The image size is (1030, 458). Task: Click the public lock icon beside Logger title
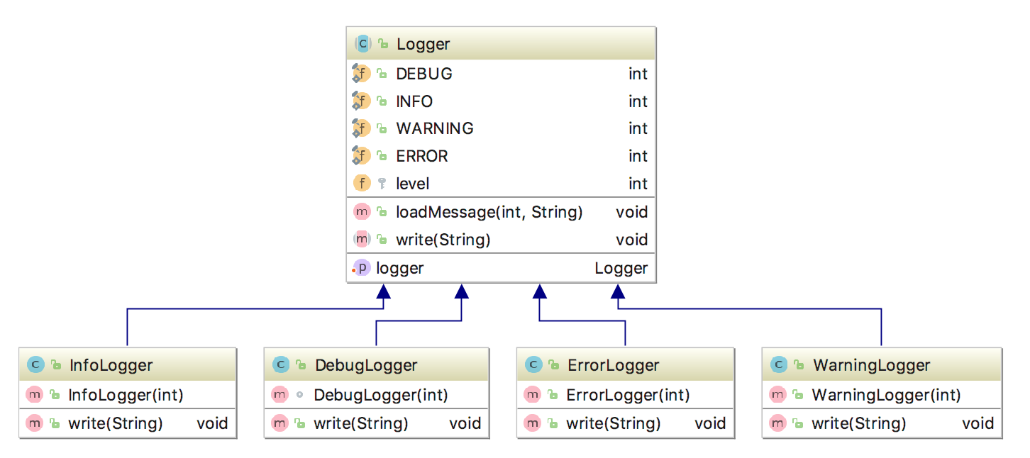383,44
